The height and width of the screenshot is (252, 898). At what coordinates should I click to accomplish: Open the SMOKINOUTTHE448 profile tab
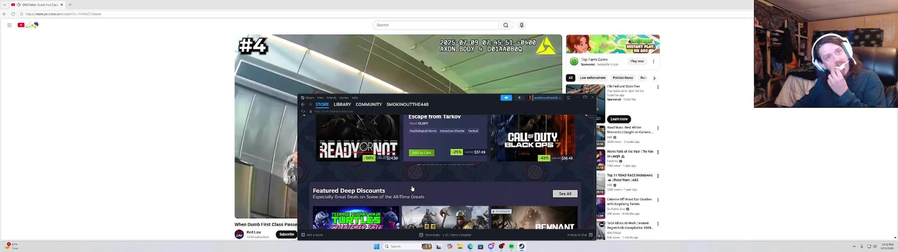[407, 104]
